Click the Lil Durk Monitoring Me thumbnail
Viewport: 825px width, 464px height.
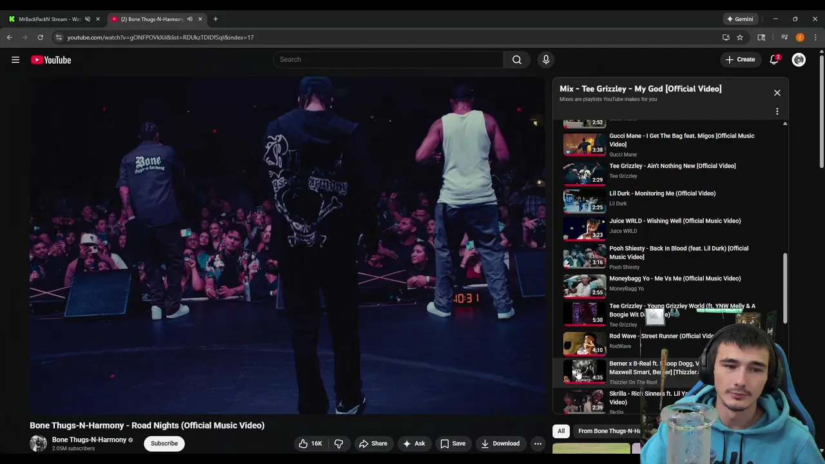(x=585, y=201)
